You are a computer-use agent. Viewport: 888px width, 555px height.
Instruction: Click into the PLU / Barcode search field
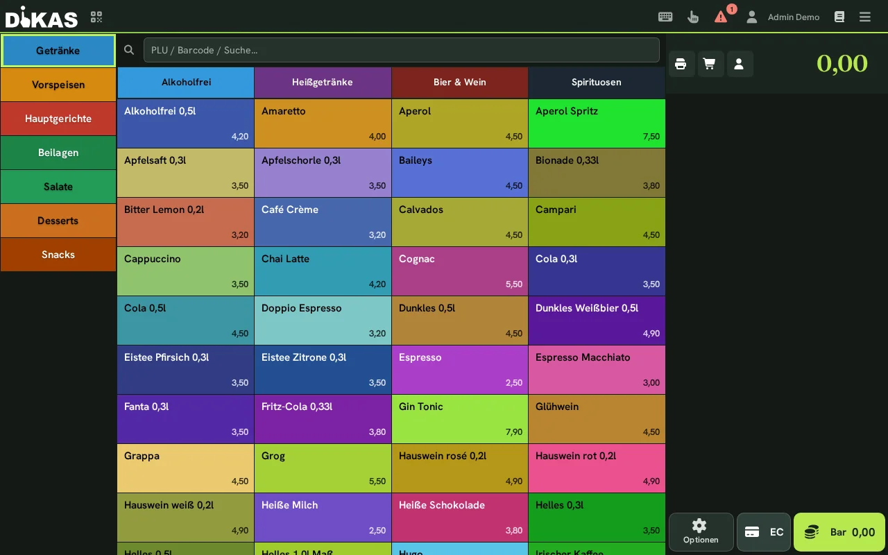click(401, 50)
